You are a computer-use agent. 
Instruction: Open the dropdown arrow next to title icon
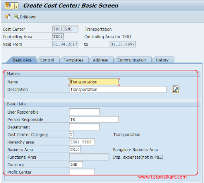pos(16,6)
